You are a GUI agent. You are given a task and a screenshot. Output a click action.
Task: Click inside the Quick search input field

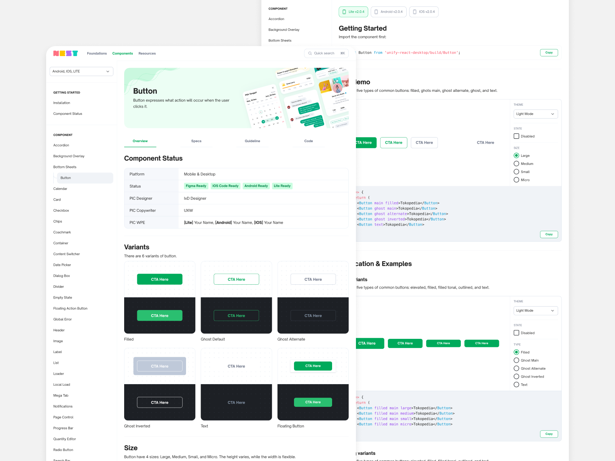coord(326,53)
